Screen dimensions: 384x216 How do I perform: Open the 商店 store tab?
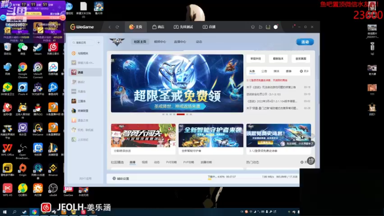pyautogui.click(x=158, y=27)
